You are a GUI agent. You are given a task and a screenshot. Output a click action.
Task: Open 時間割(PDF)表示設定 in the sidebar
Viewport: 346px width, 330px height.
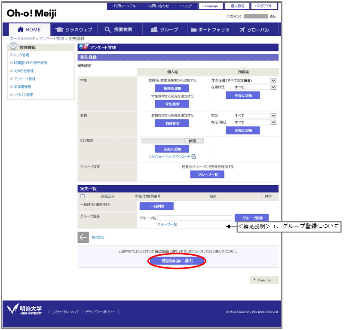[31, 63]
